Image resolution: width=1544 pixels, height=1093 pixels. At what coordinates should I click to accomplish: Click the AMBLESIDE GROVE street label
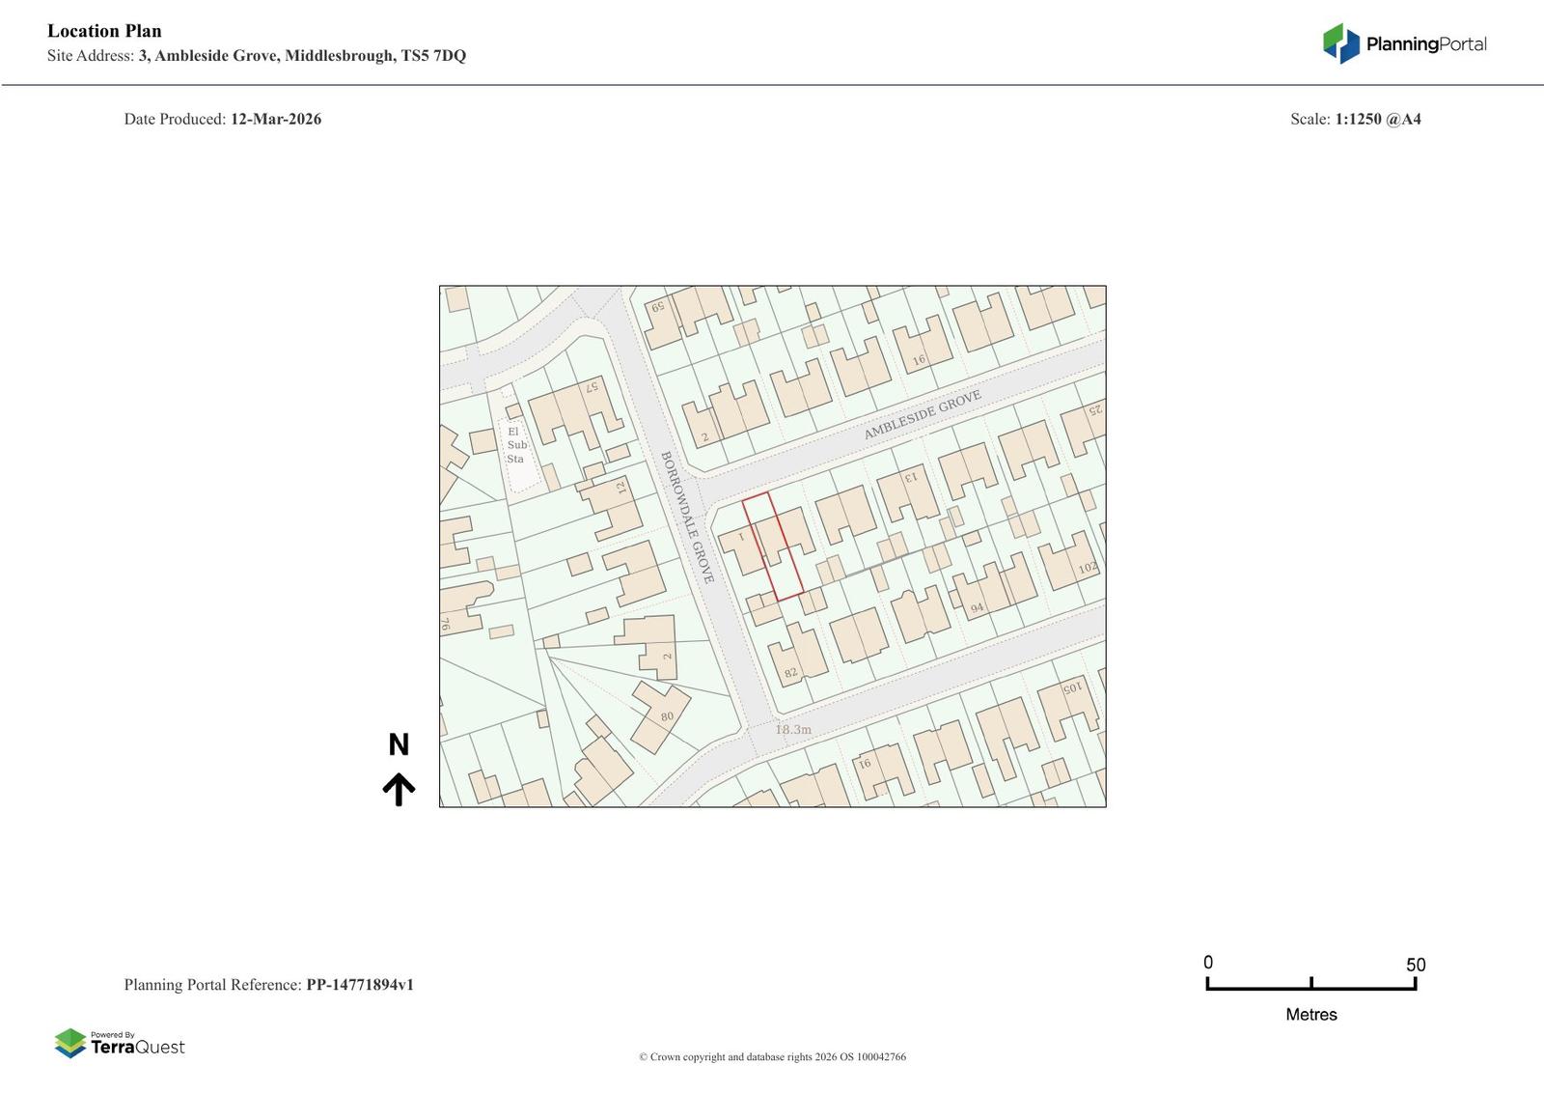[922, 416]
